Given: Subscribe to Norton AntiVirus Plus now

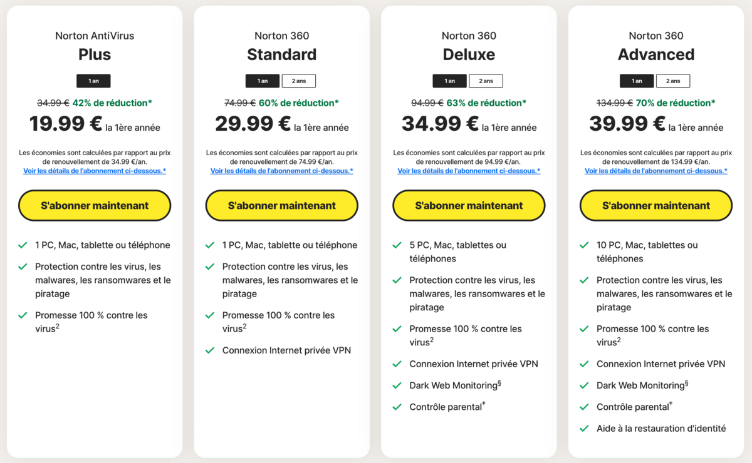Looking at the screenshot, I should [95, 205].
